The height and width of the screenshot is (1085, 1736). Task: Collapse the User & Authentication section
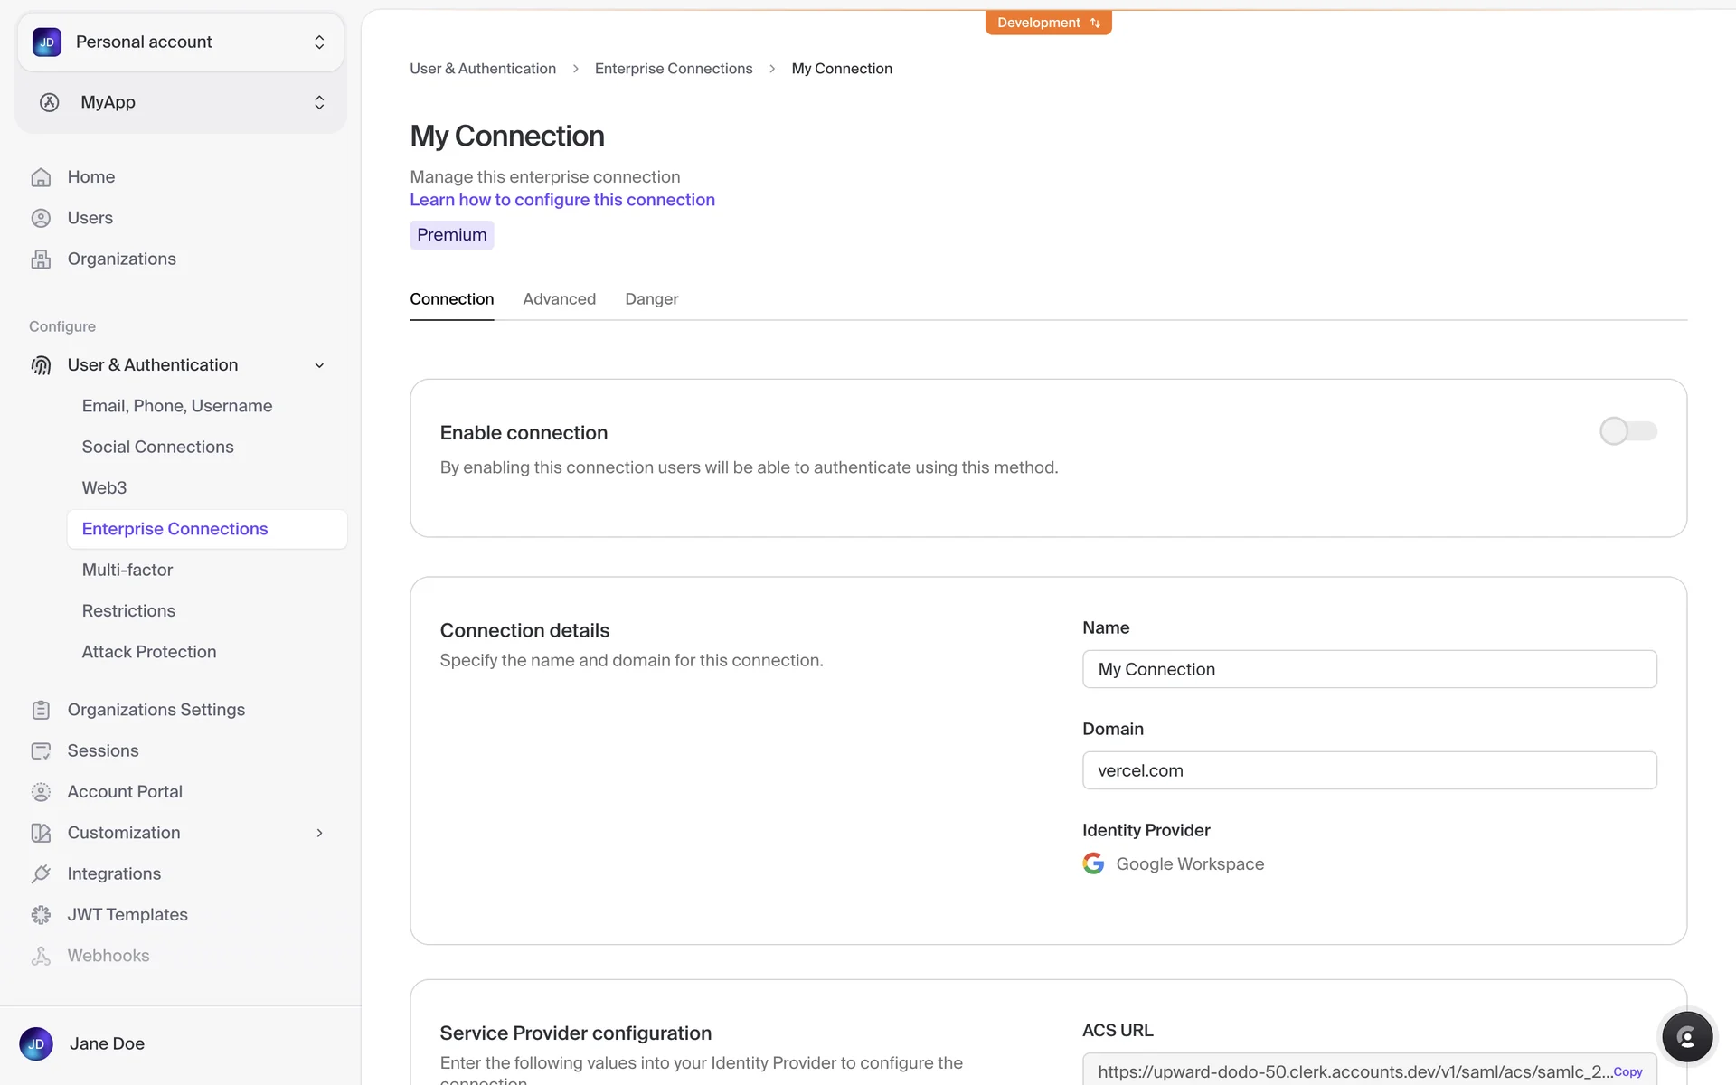319,365
